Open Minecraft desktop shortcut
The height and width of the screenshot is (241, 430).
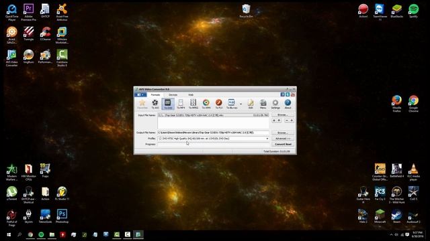click(x=380, y=216)
